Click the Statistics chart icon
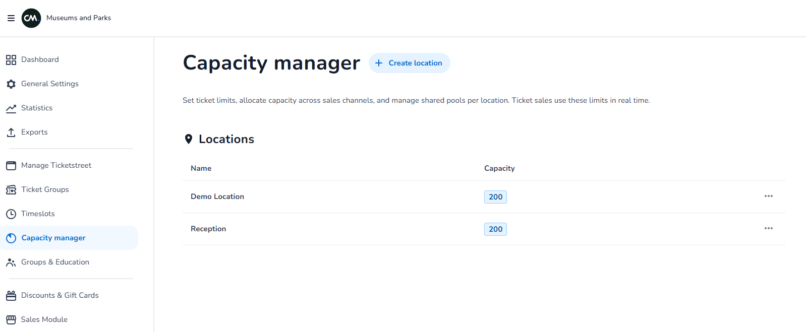Viewport: 806px width, 332px height. pos(11,108)
